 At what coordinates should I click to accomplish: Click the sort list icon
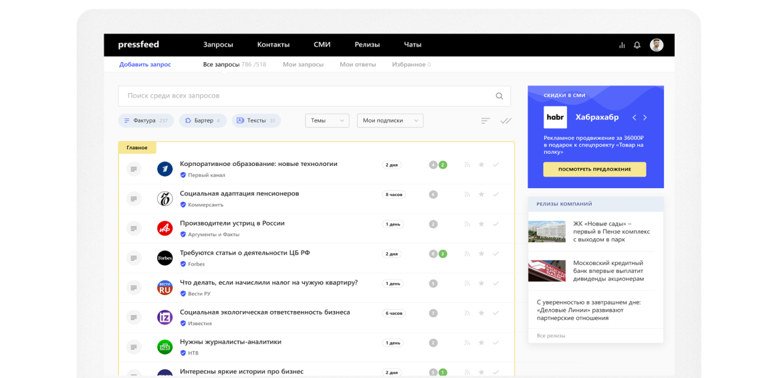point(485,120)
